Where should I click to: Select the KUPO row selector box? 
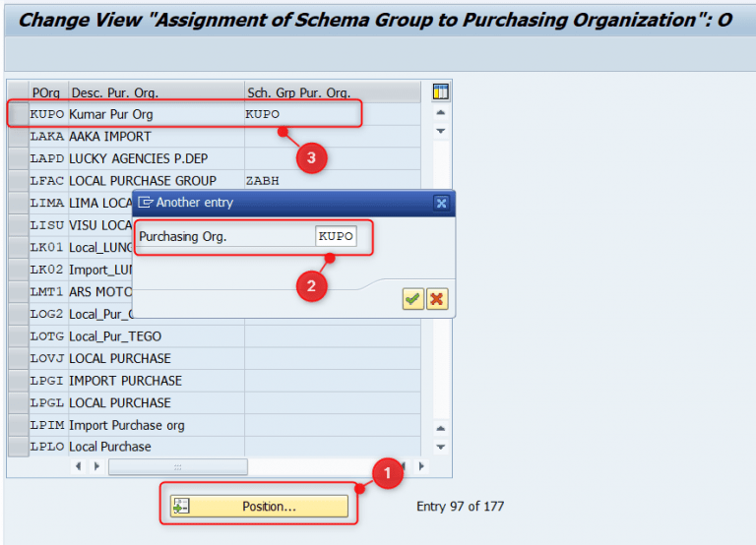click(x=19, y=114)
